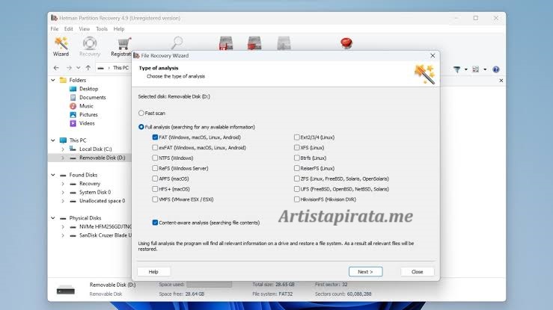
Task: Enable the ReiserFS (Linux) checkbox
Action: (296, 168)
